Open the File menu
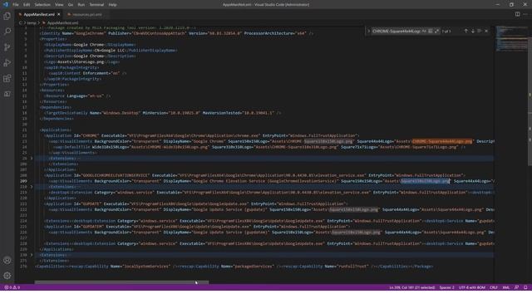 (16, 5)
